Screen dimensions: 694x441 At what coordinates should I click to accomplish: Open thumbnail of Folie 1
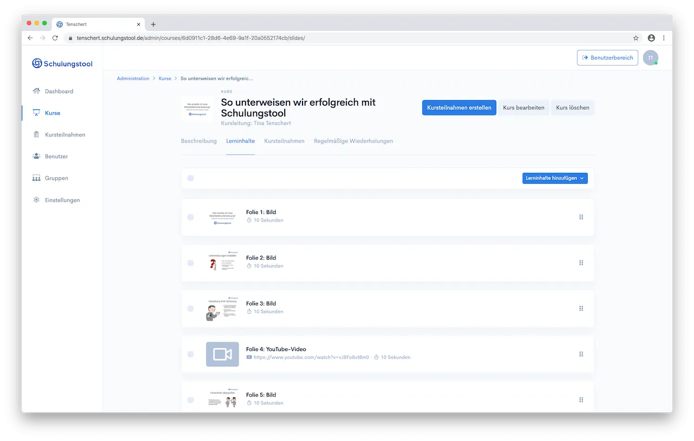pyautogui.click(x=222, y=217)
